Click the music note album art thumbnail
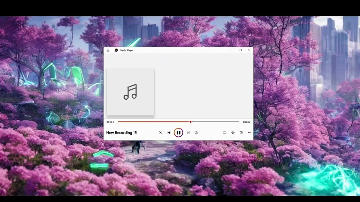 tap(130, 91)
